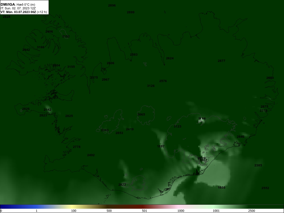Image resolution: width=284 pixels, height=213 pixels.
Task: Click the map value 2853
Action: (119, 133)
